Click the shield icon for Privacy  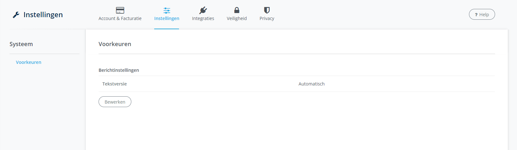pyautogui.click(x=267, y=10)
